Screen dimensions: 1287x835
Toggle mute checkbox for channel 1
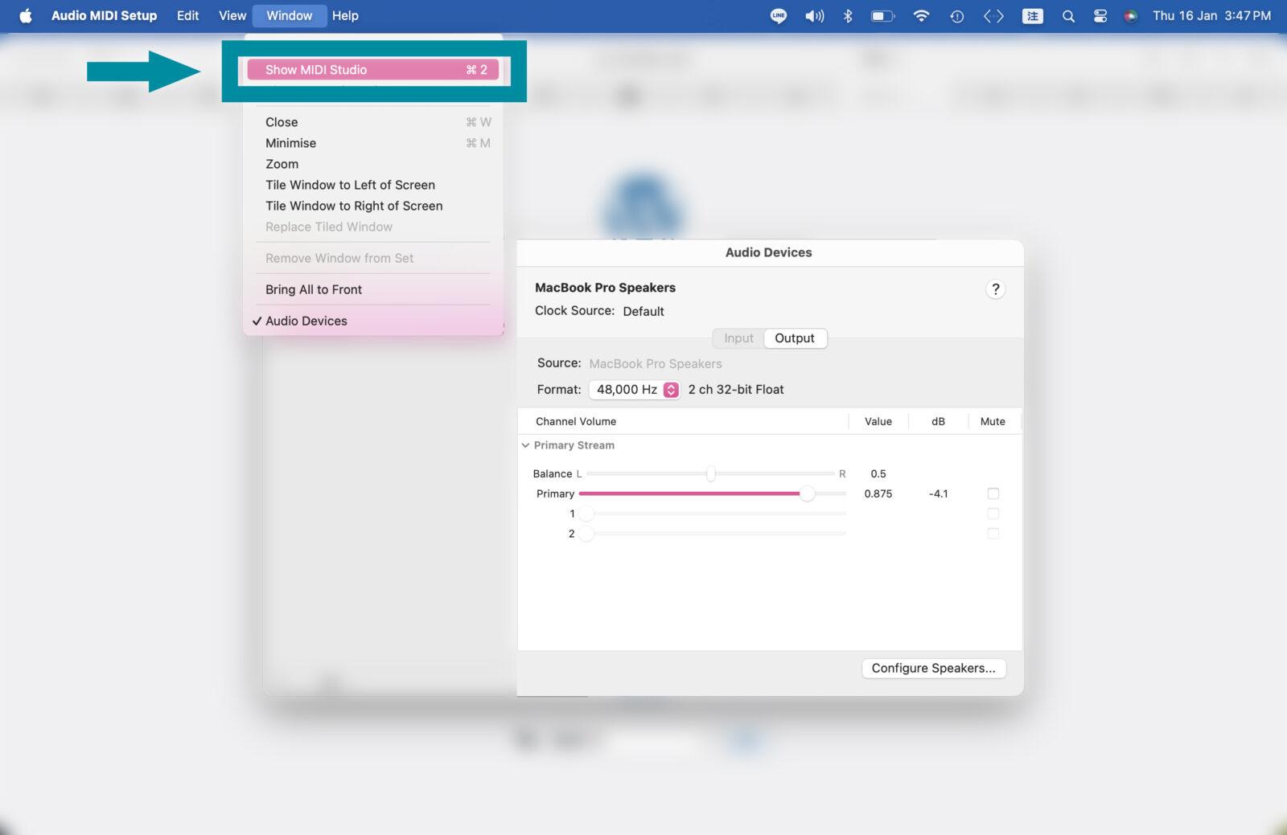pos(993,514)
